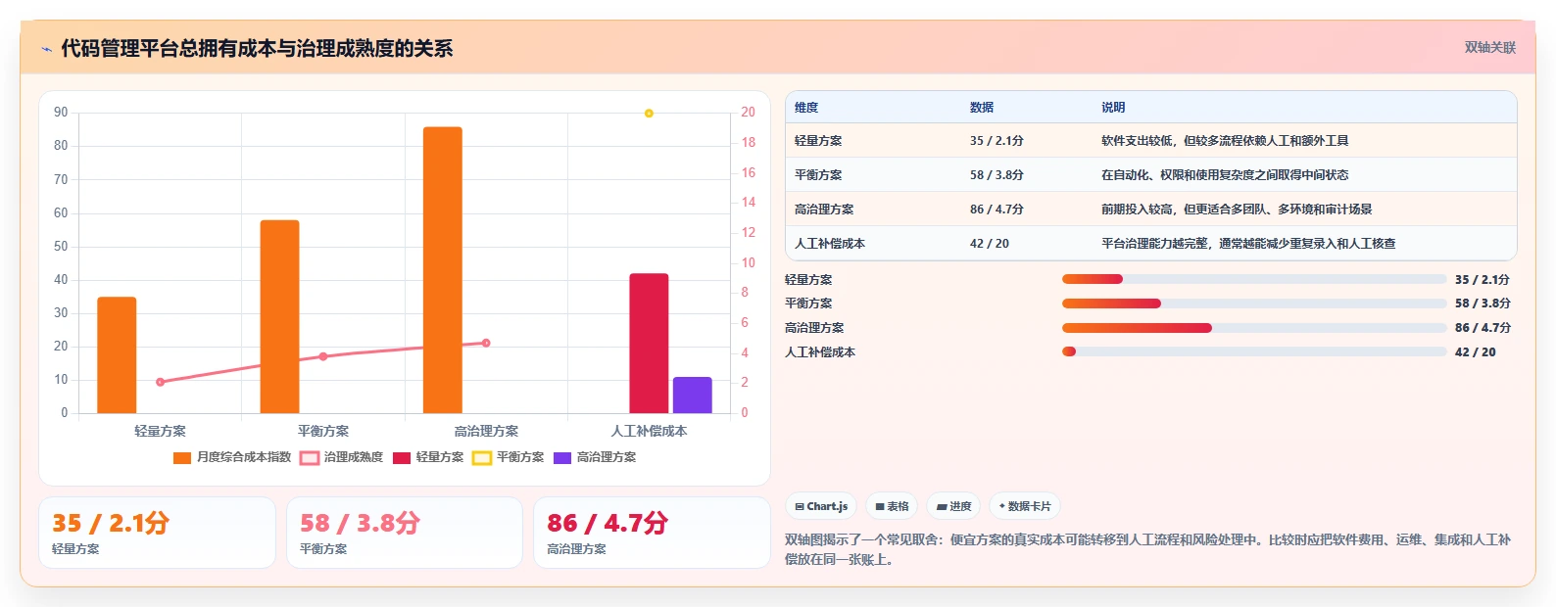Screen dimensions: 1556x607
Task: Click the red bar for 人工补偿成本
Action: coord(649,343)
